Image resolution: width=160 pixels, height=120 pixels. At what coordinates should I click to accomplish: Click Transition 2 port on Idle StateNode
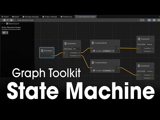point(79,56)
